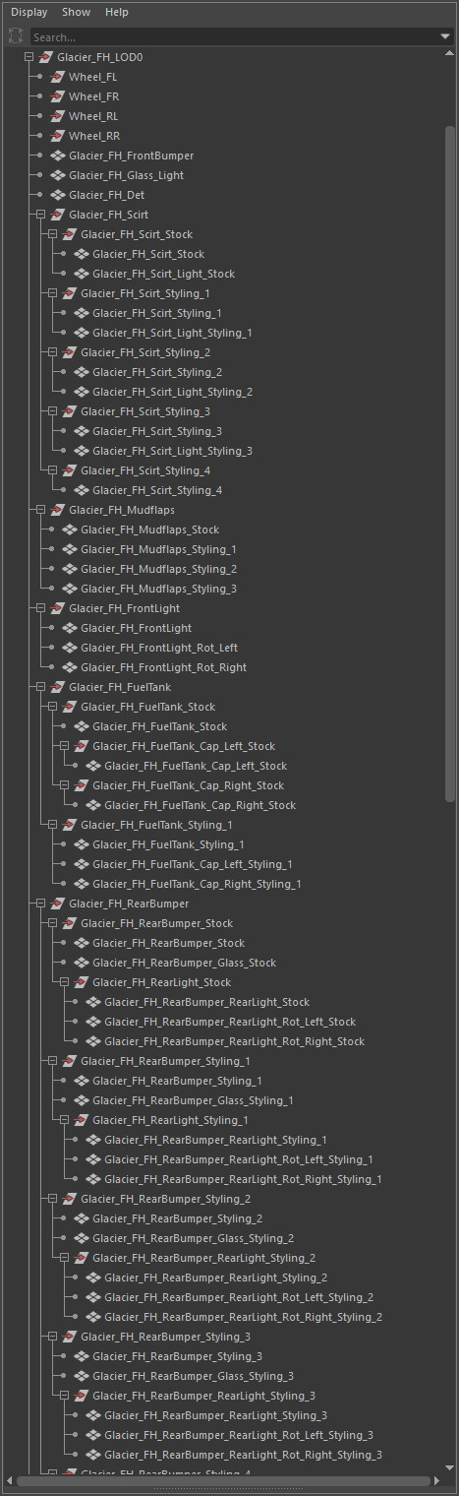Click the Search input field

(234, 36)
